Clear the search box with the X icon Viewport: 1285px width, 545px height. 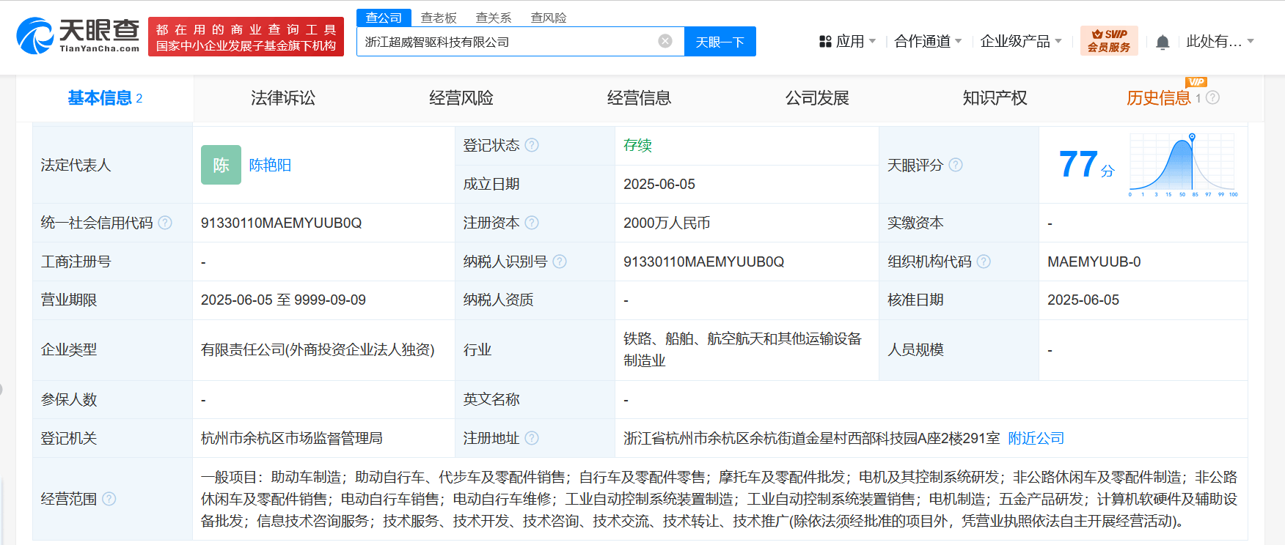coord(665,41)
